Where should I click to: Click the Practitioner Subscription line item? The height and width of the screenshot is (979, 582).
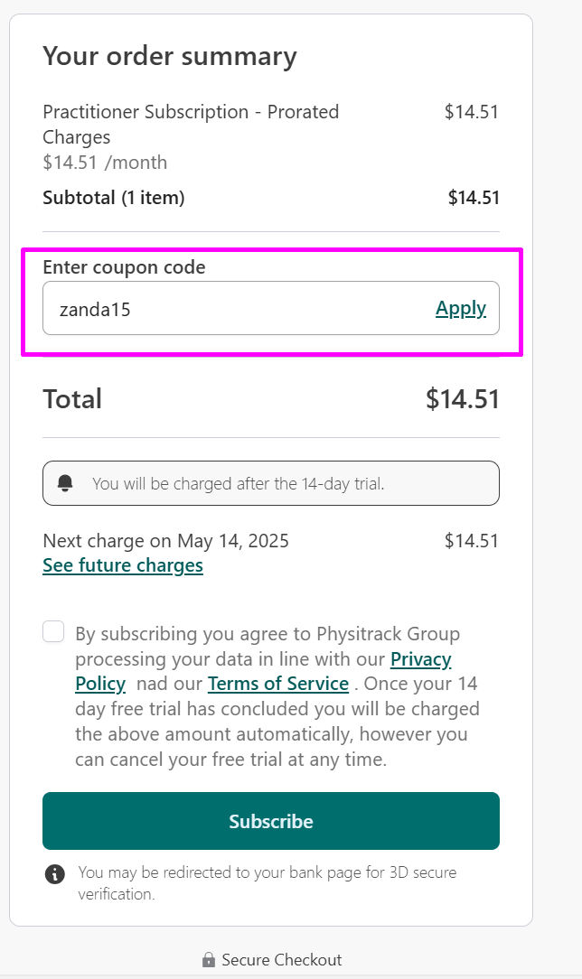click(191, 125)
